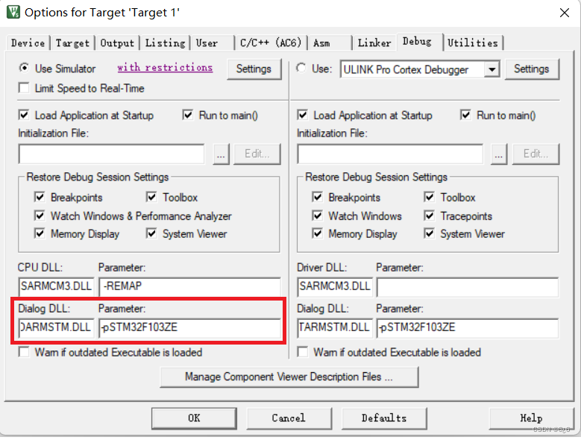Open the Linker tab

[x=374, y=43]
